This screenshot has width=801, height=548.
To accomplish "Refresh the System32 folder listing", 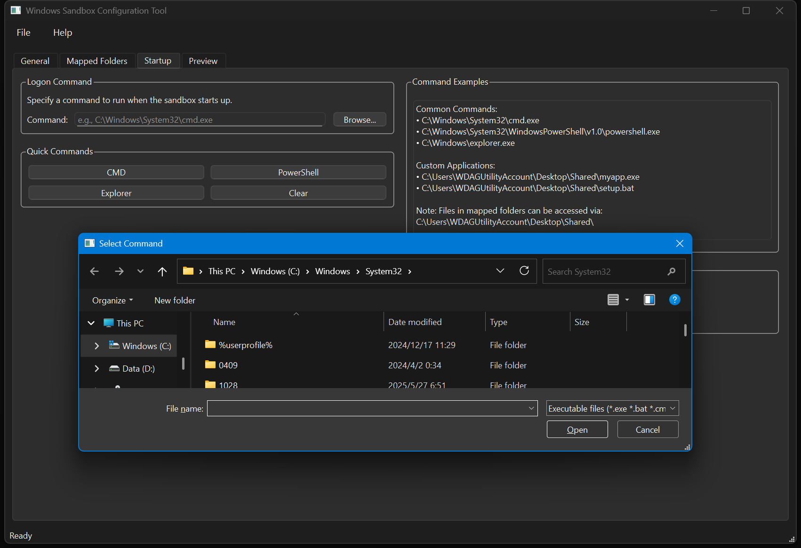I will click(524, 270).
